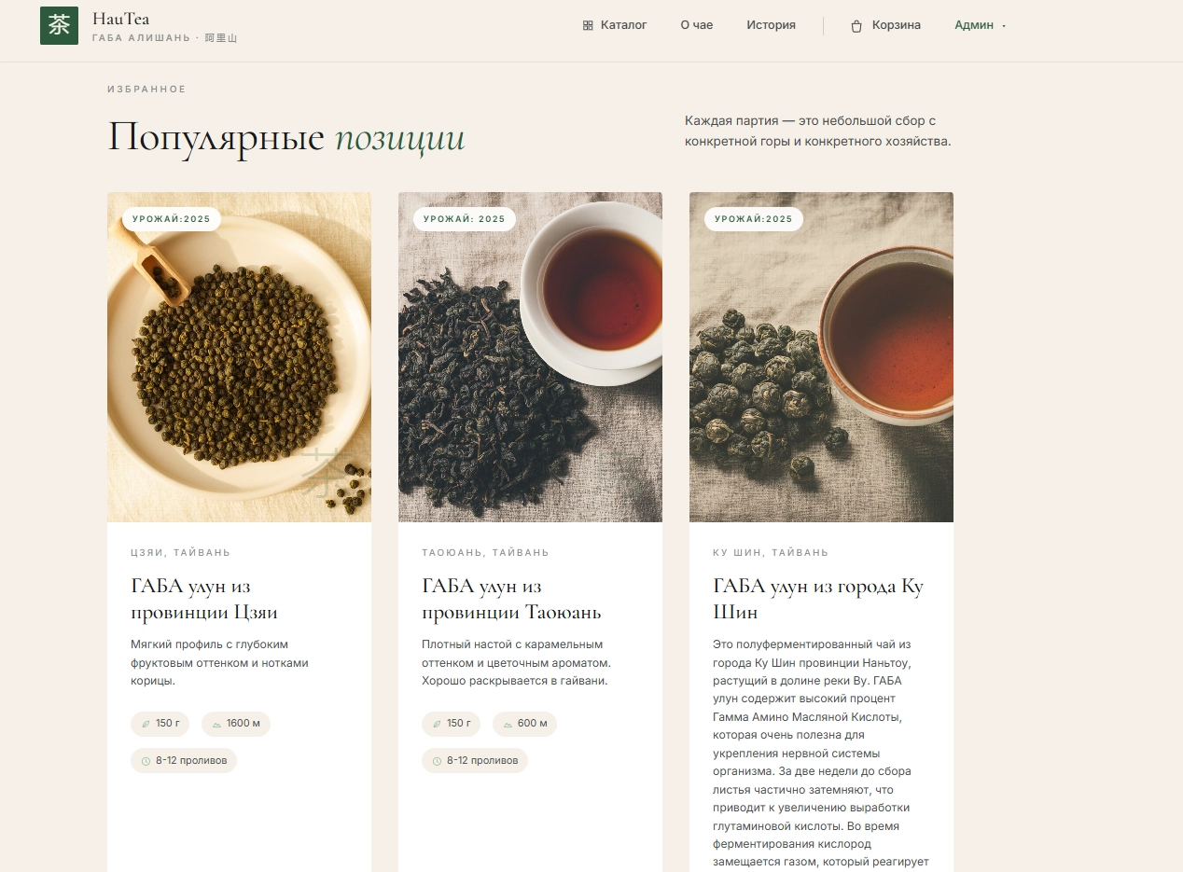The width and height of the screenshot is (1183, 872).
Task: Click the leaf icon on Таоюань card's 150 г chip
Action: click(437, 724)
